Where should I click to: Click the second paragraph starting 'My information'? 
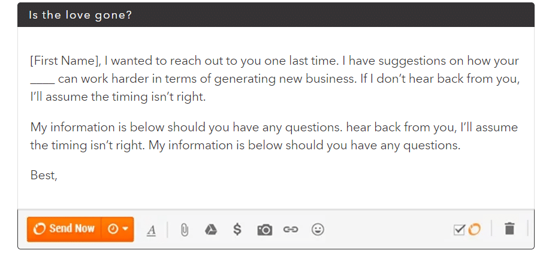(x=274, y=136)
